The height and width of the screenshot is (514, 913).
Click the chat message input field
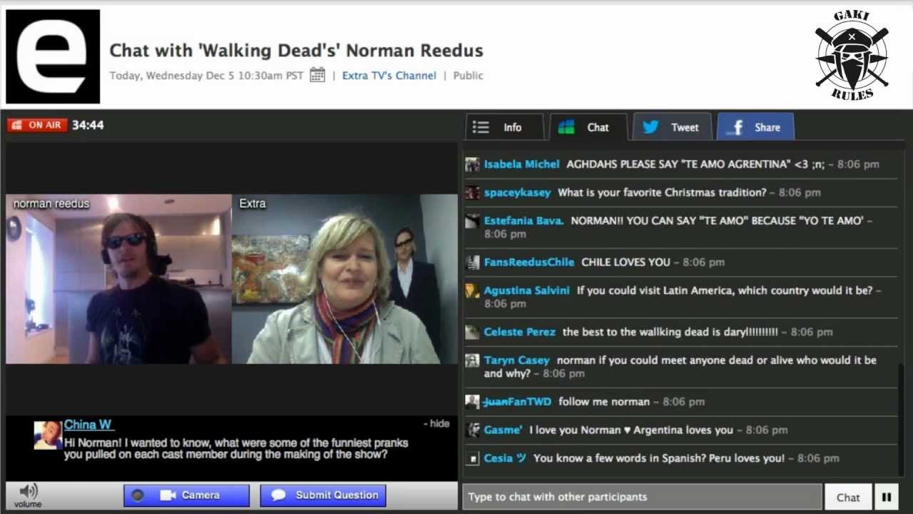tap(642, 497)
